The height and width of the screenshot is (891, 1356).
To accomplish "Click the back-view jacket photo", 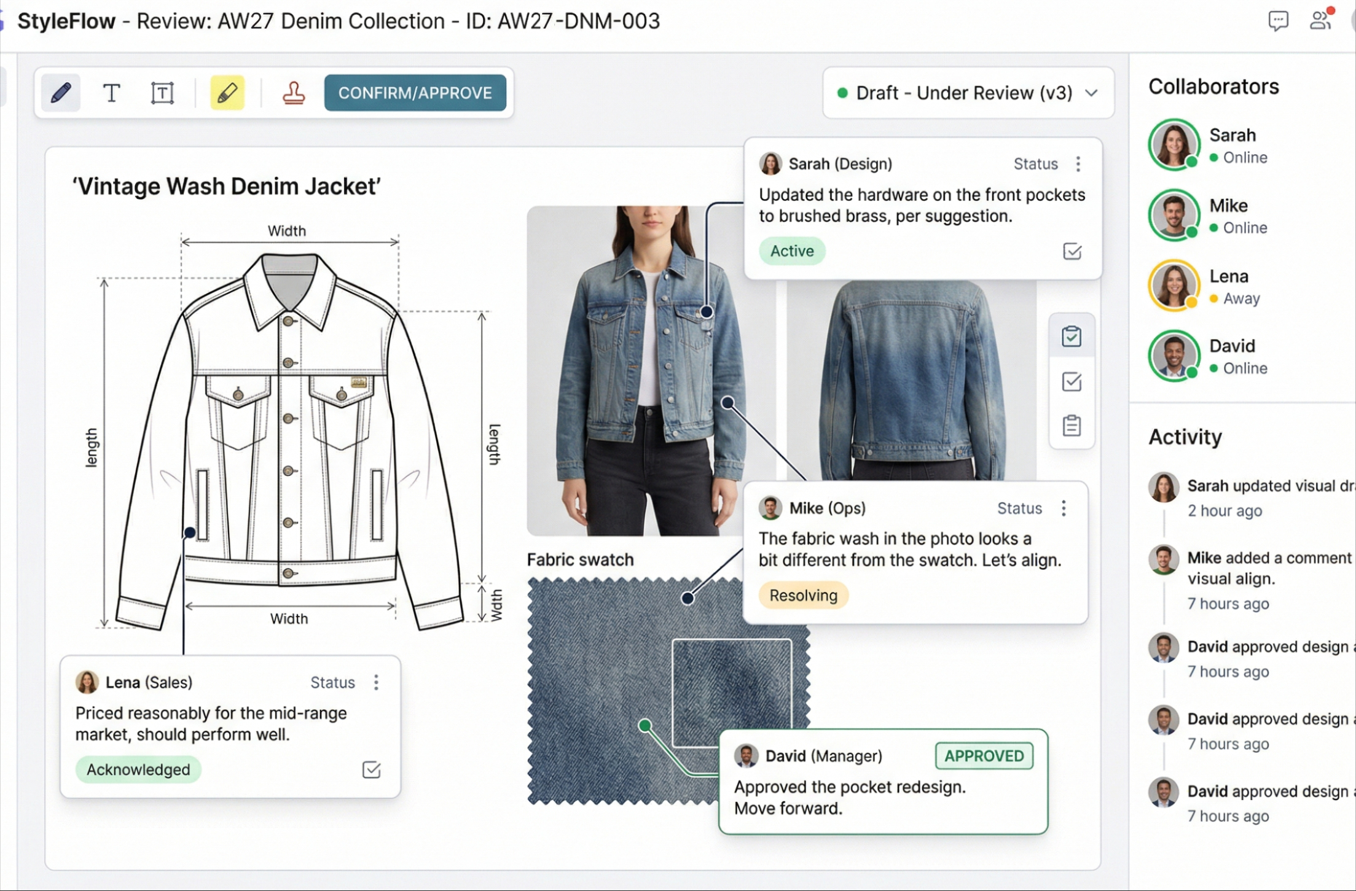I will point(911,381).
